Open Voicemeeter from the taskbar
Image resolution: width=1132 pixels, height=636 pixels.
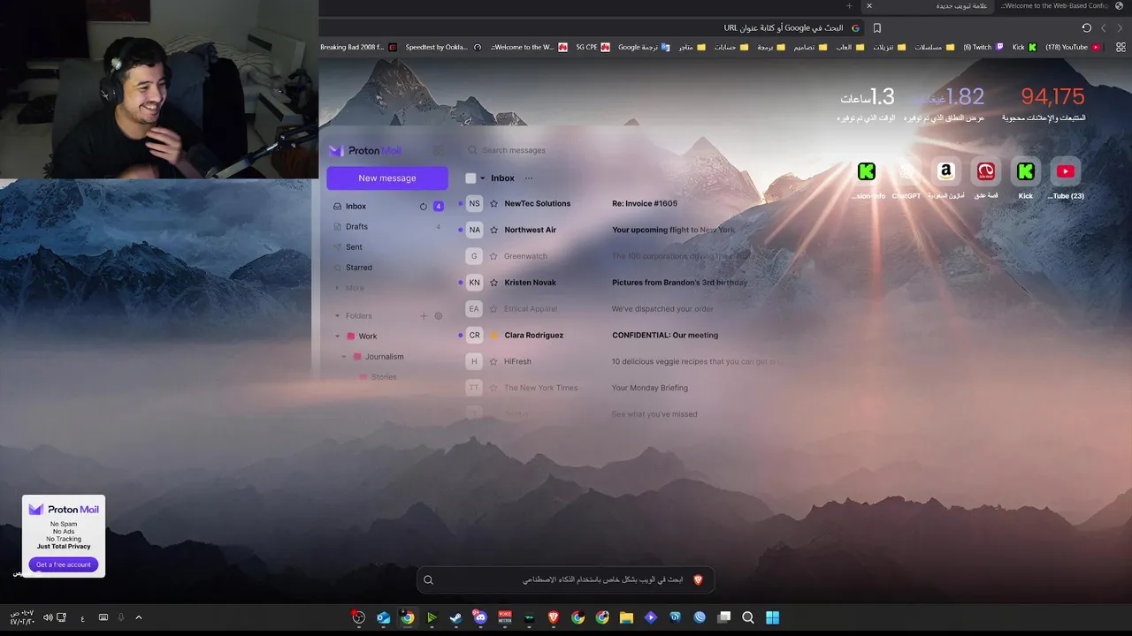coord(505,617)
